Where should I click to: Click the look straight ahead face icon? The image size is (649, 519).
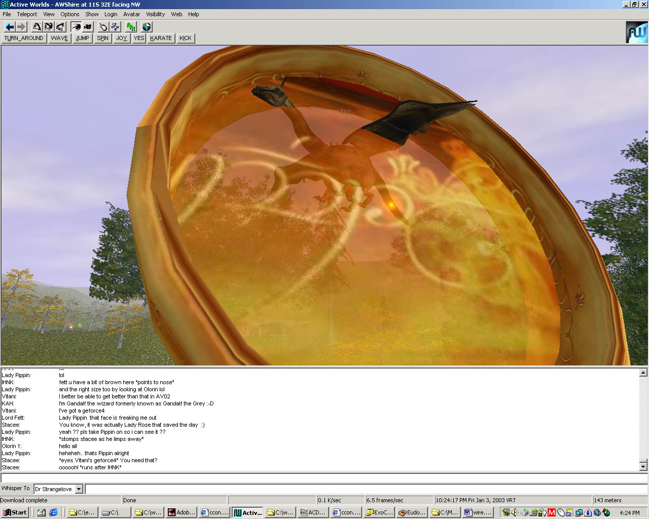pos(49,27)
